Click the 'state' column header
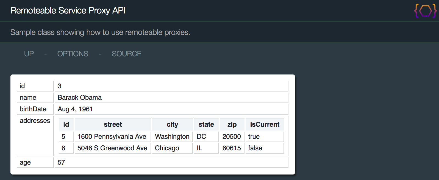This screenshot has height=180, width=439. pyautogui.click(x=206, y=124)
